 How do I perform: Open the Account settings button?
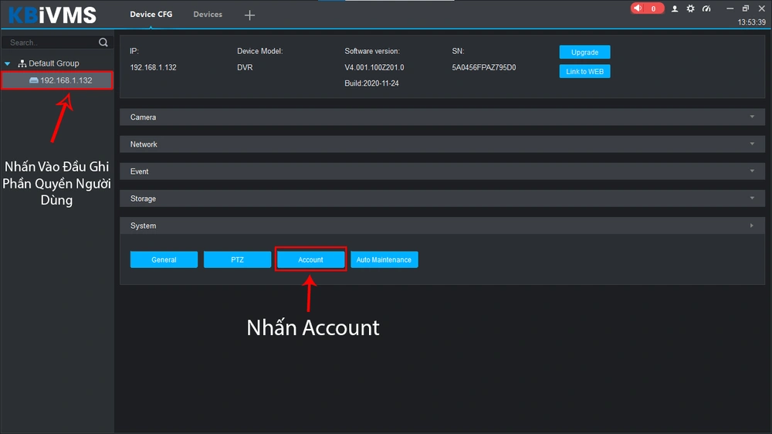pos(310,259)
